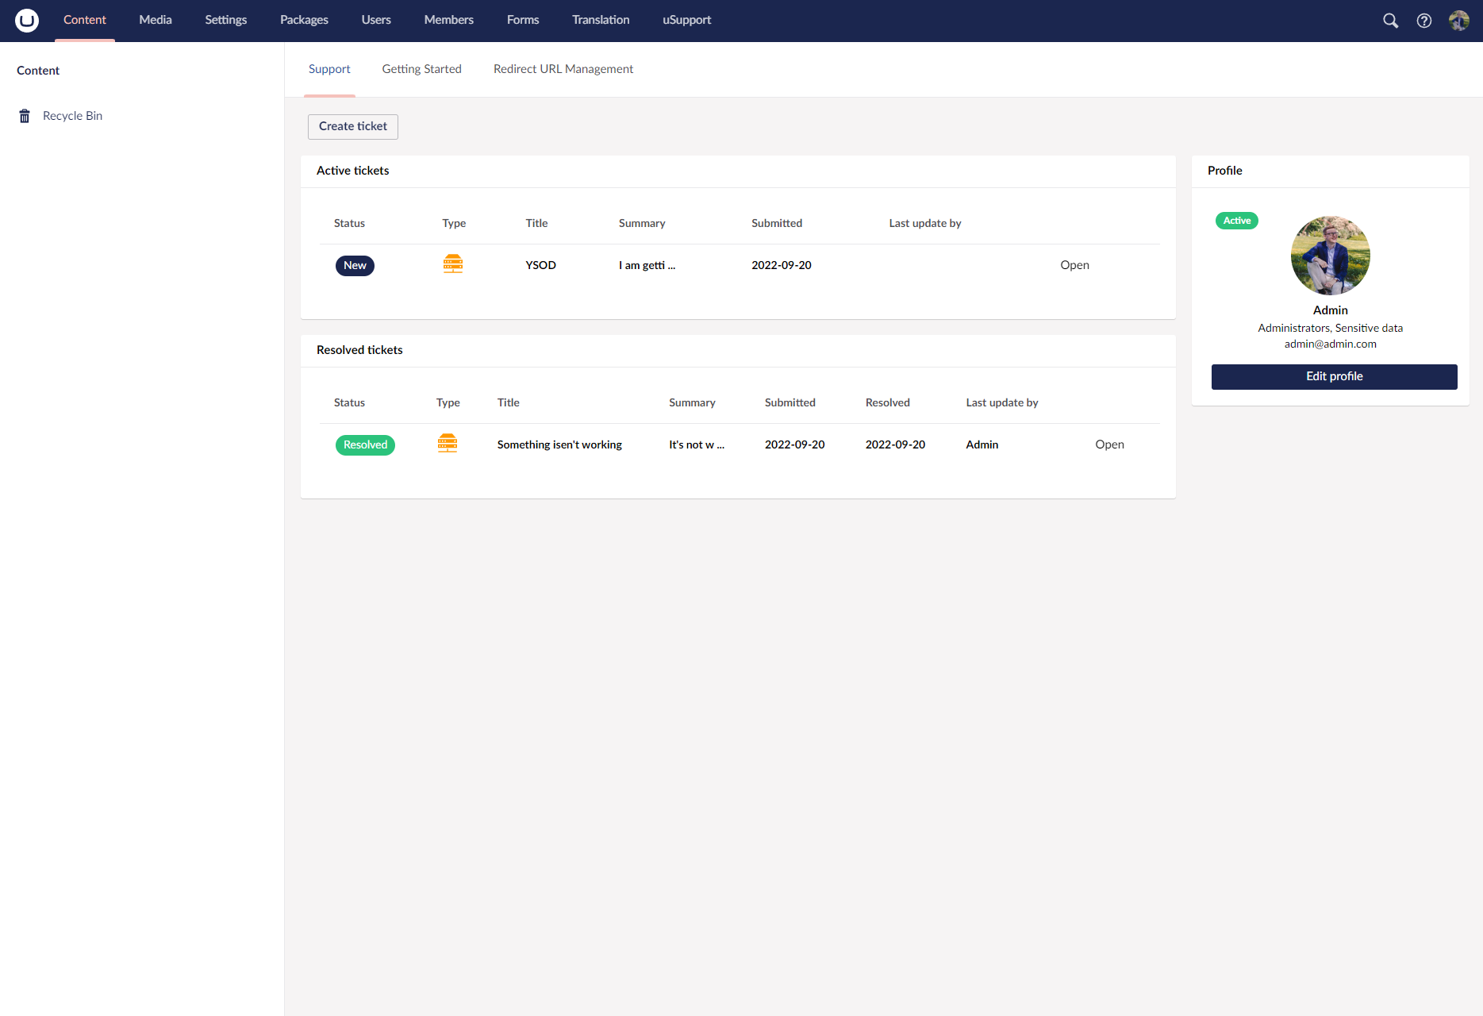1483x1016 pixels.
Task: Select Recycle Bin in content tree
Action: pyautogui.click(x=72, y=116)
